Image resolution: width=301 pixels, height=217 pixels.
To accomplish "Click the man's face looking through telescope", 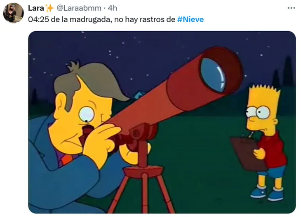I will [81, 123].
